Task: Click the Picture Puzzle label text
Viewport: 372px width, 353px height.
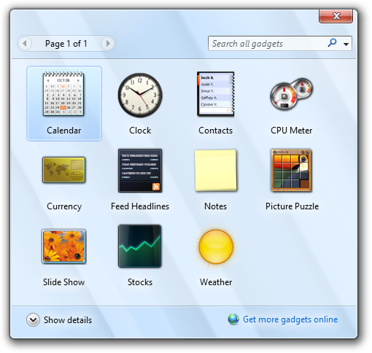Action: [292, 206]
